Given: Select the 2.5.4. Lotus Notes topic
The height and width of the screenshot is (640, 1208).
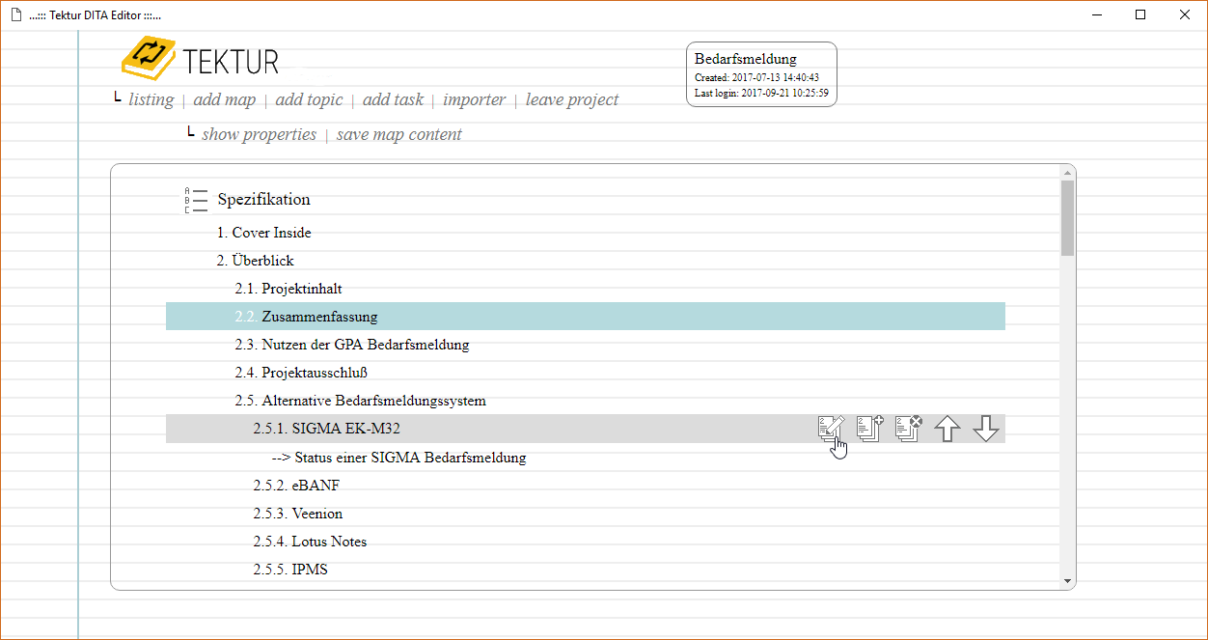Looking at the screenshot, I should click(329, 542).
